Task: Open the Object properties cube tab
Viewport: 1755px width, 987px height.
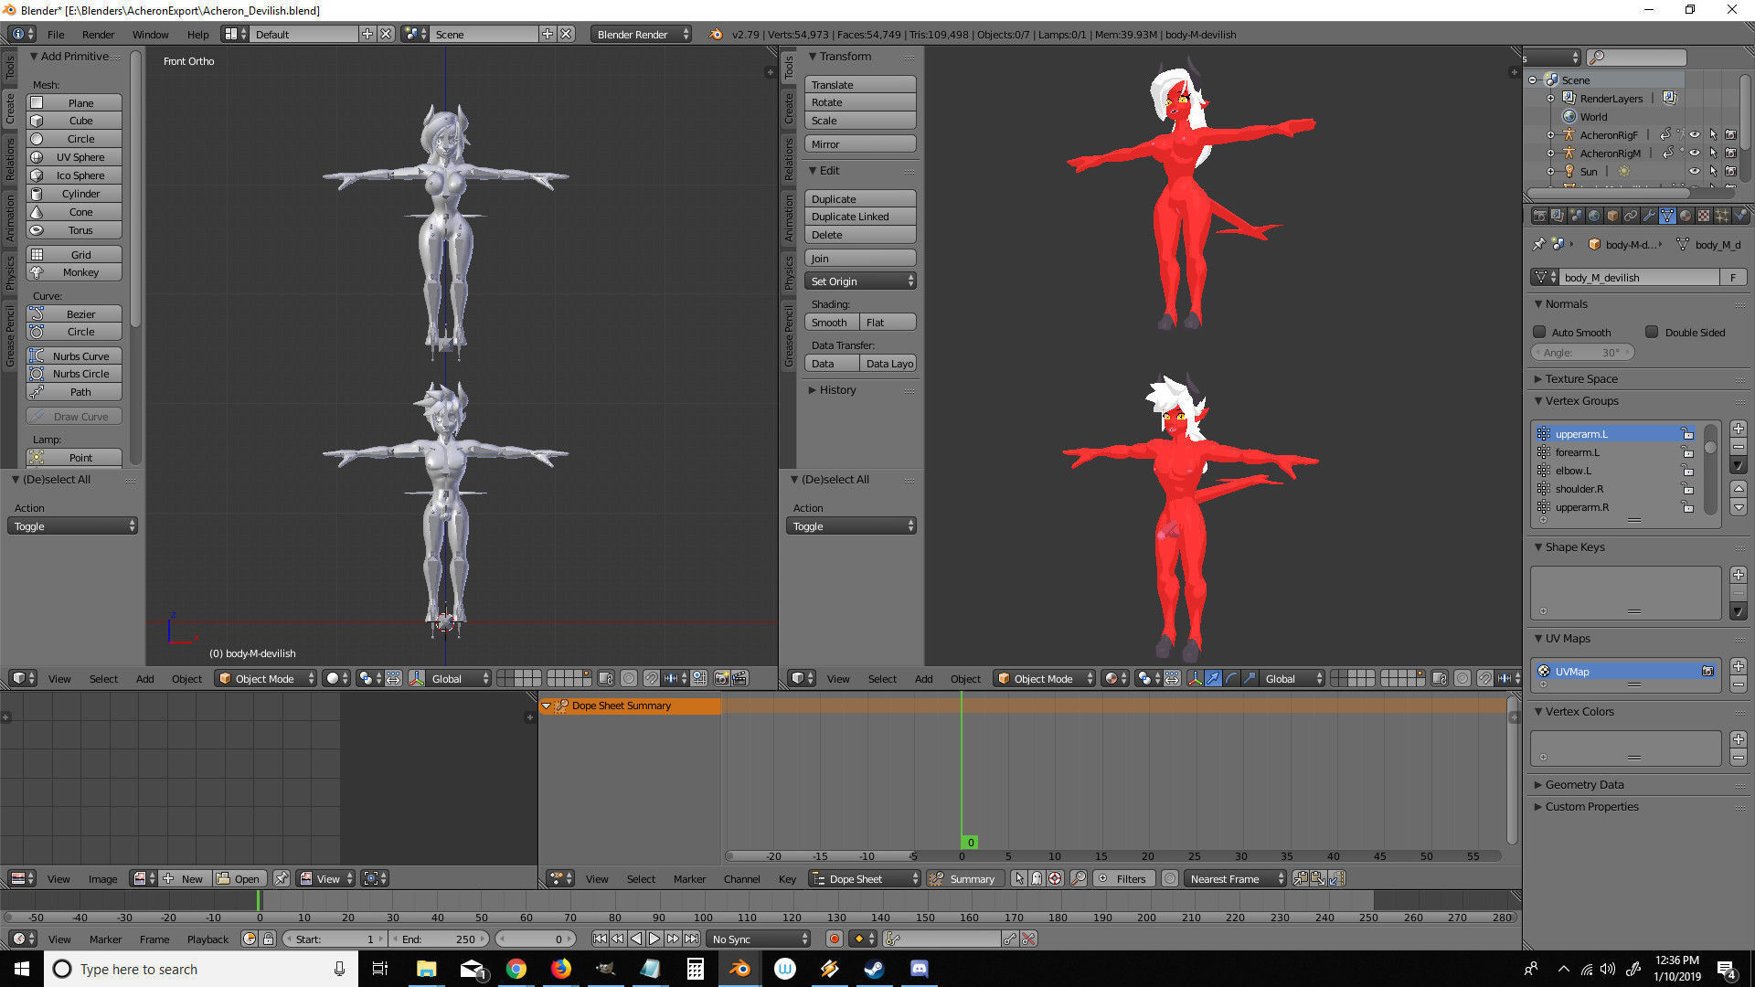Action: tap(1612, 216)
